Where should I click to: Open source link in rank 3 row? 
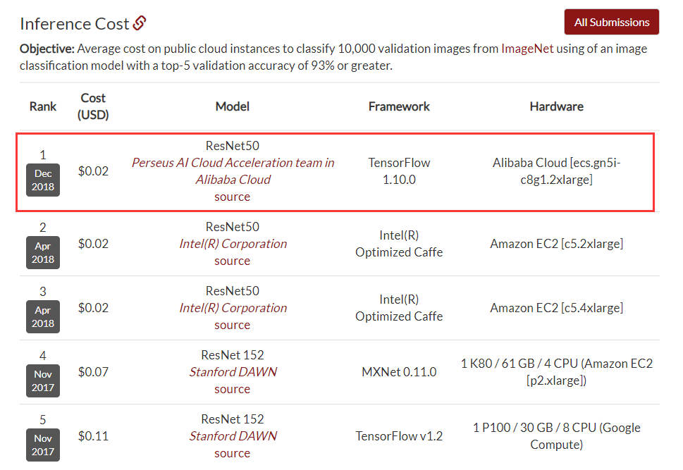click(232, 325)
